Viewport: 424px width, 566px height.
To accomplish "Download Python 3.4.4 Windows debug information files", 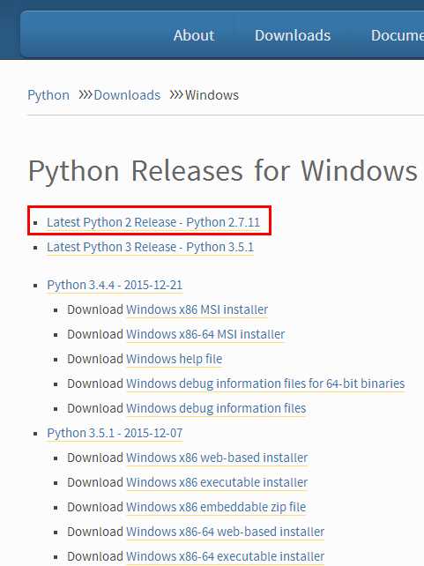I will tap(216, 408).
